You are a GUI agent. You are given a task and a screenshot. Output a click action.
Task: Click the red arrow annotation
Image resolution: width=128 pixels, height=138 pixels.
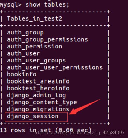pos(85,107)
